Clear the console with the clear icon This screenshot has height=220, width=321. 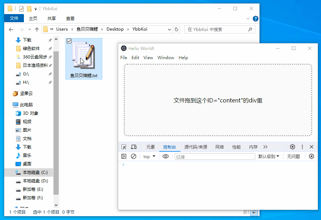(134, 156)
